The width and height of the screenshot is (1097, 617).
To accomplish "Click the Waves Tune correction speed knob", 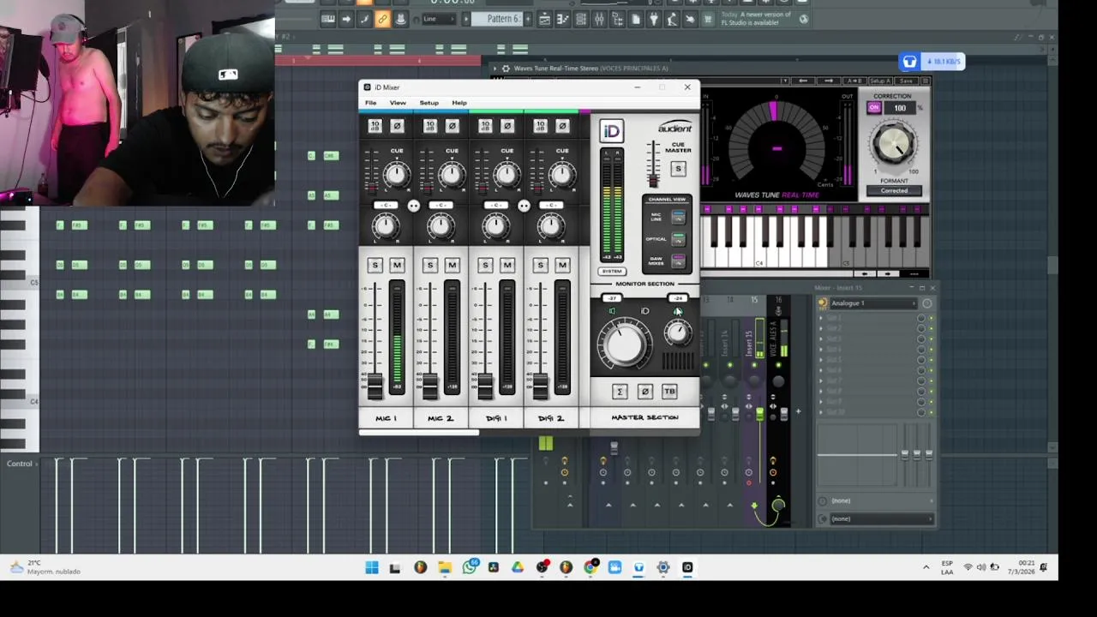I will (x=894, y=143).
